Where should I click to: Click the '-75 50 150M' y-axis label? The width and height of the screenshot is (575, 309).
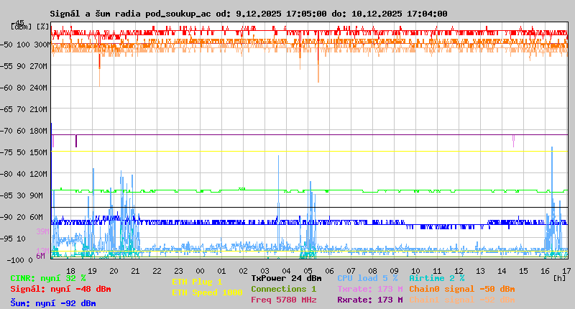24,152
